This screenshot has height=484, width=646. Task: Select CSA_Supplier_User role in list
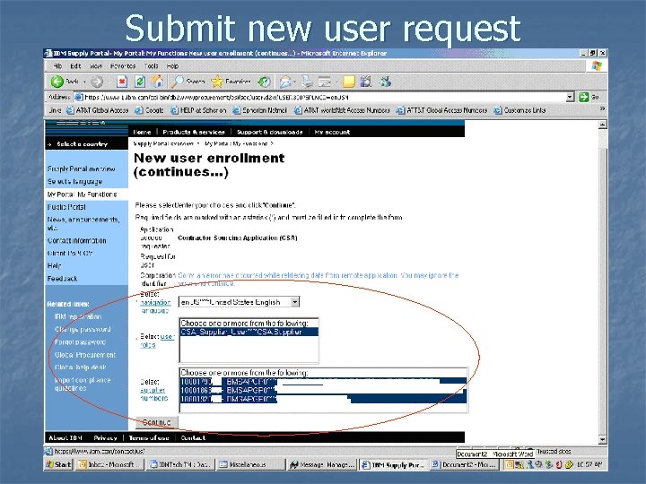click(249, 332)
